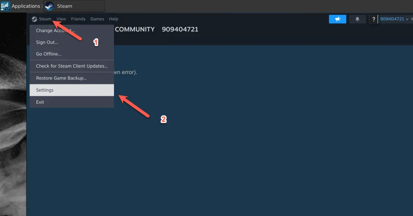Select Settings from the Steam menu
This screenshot has height=216, width=413.
[45, 90]
